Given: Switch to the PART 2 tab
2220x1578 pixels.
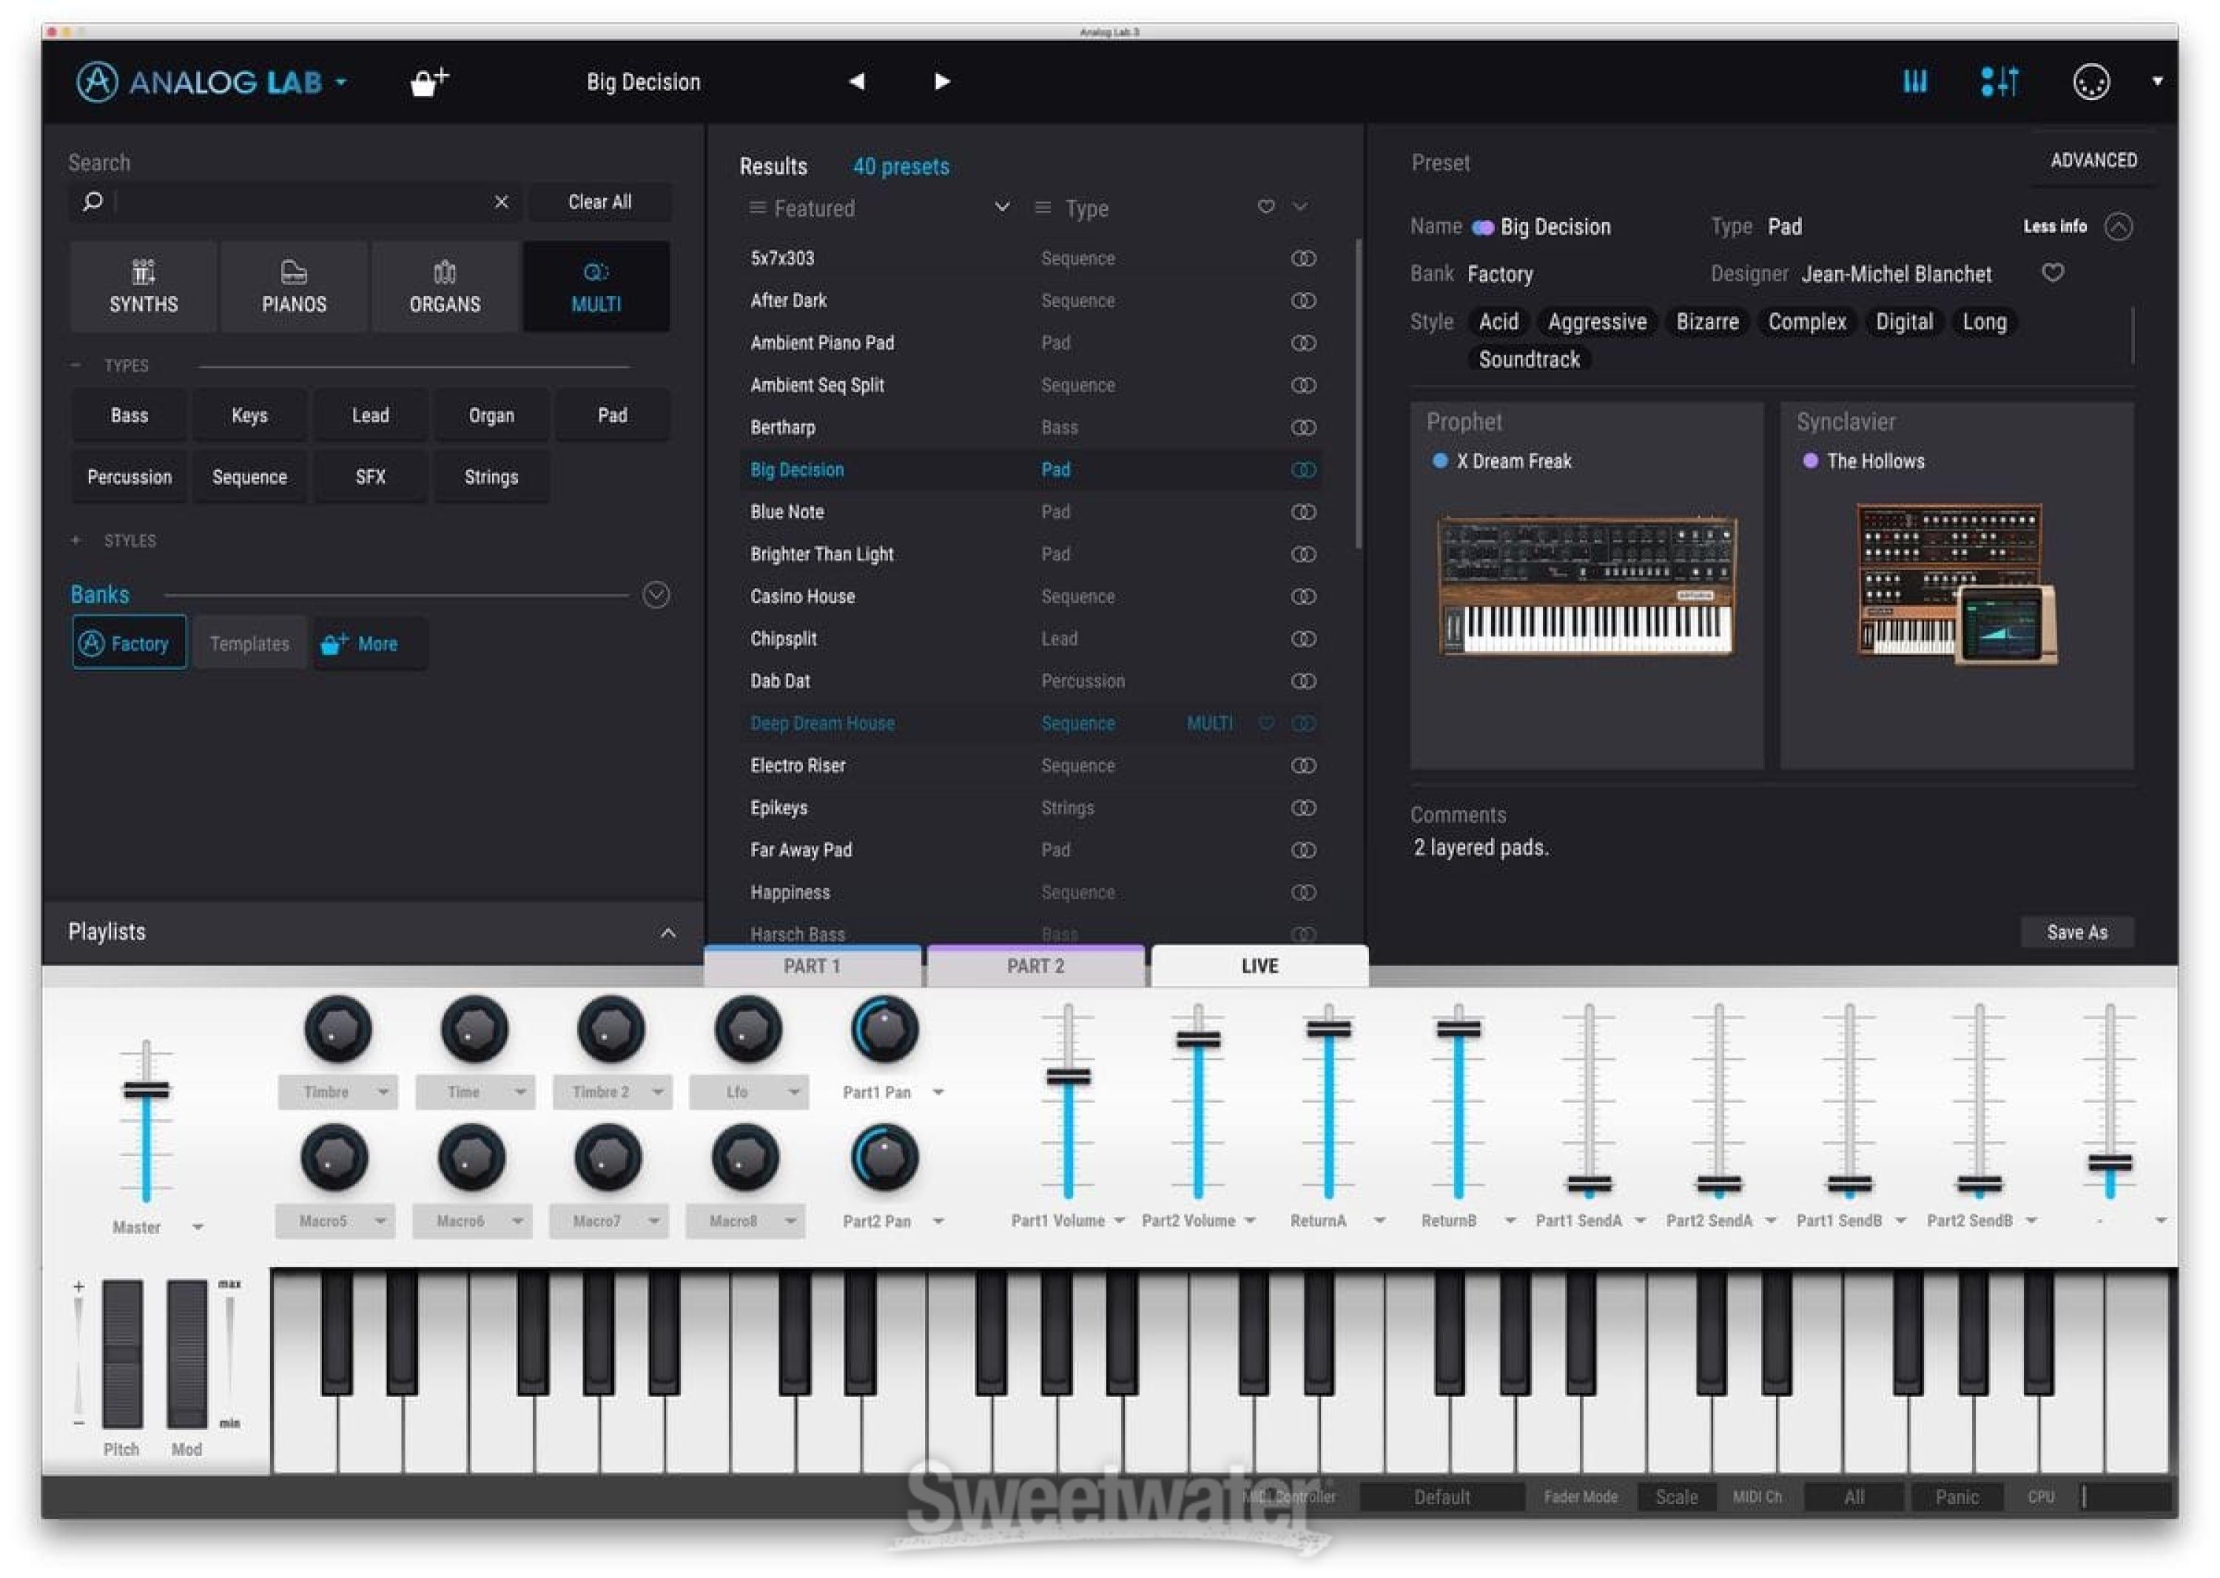Looking at the screenshot, I should (x=1036, y=967).
